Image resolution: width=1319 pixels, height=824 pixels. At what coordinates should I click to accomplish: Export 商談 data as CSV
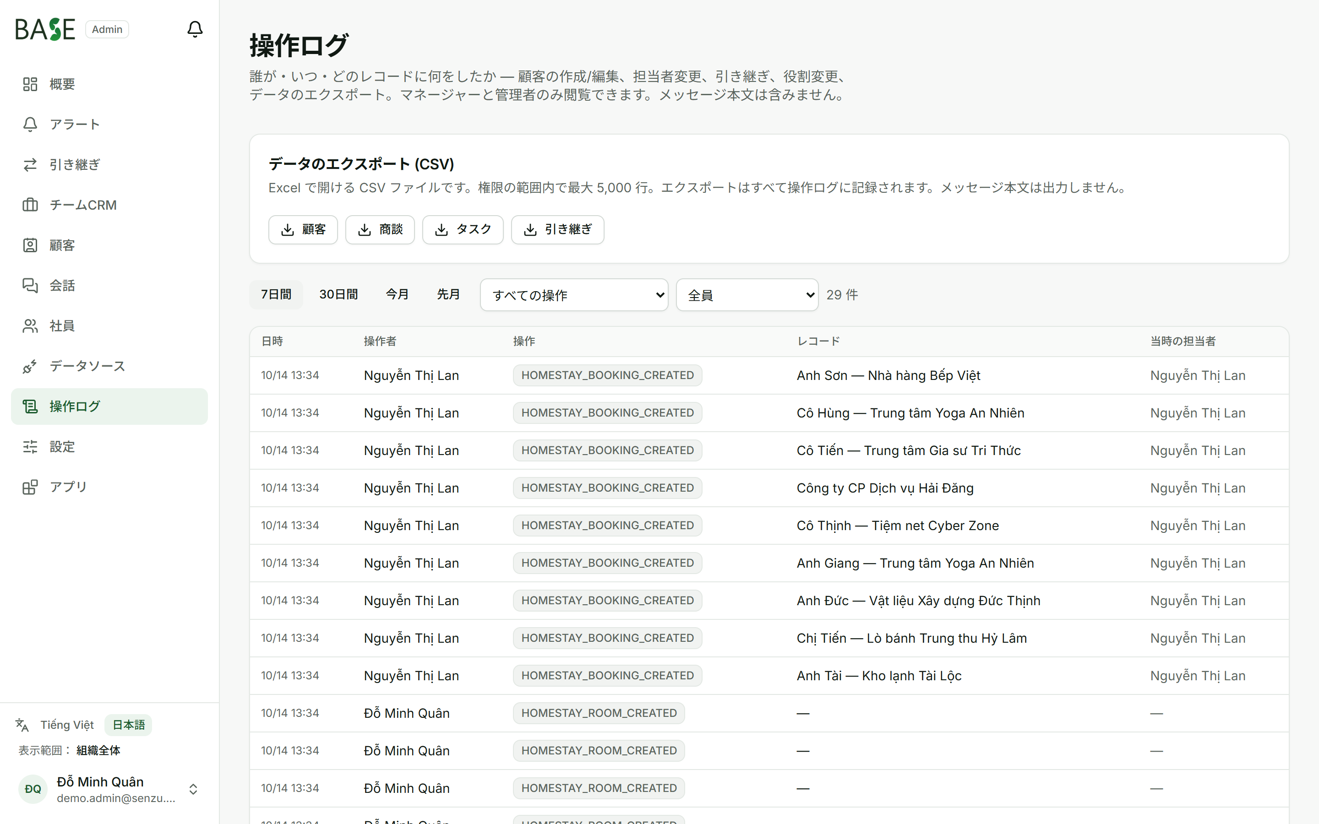pos(380,229)
